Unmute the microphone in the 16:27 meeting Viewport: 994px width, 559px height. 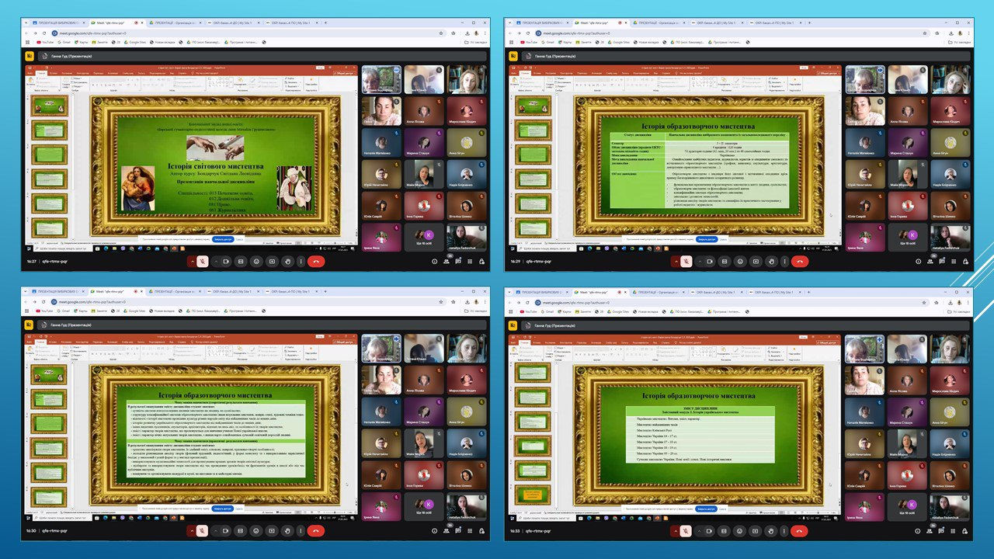pyautogui.click(x=202, y=262)
